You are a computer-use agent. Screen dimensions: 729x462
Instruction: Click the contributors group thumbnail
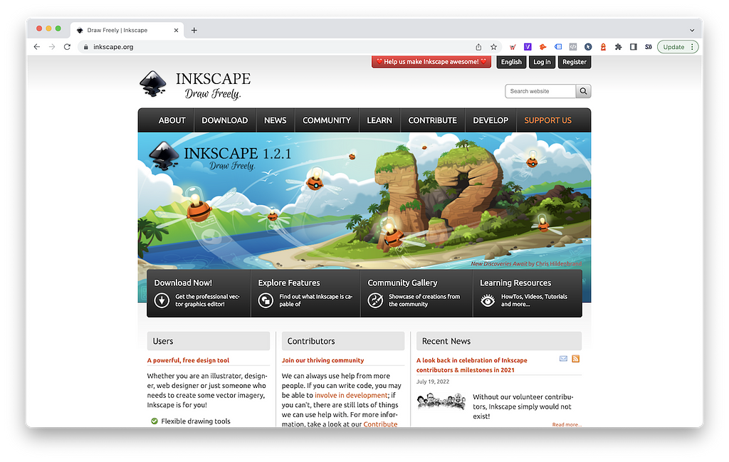pyautogui.click(x=441, y=401)
